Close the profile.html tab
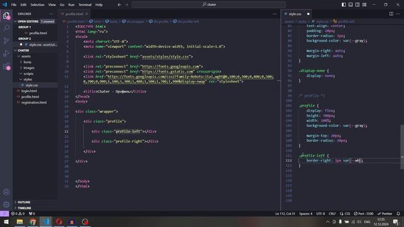 86,14
